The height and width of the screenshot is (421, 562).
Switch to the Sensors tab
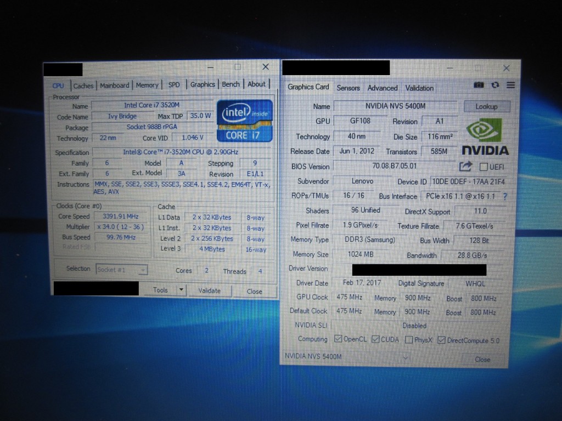[348, 88]
